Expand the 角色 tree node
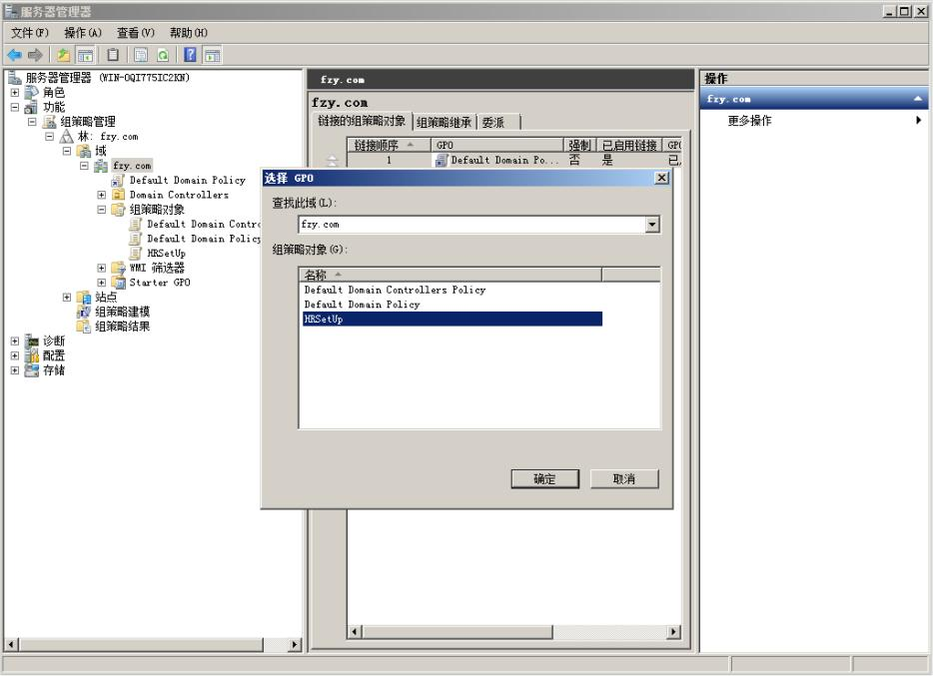 pyautogui.click(x=14, y=91)
